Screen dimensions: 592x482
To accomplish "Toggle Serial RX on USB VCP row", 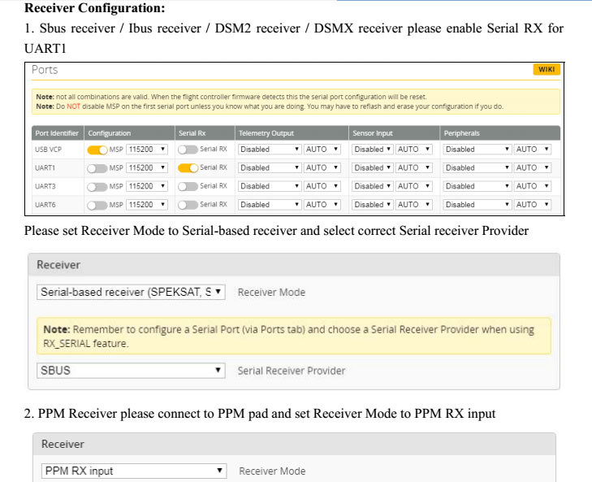I will coord(188,150).
